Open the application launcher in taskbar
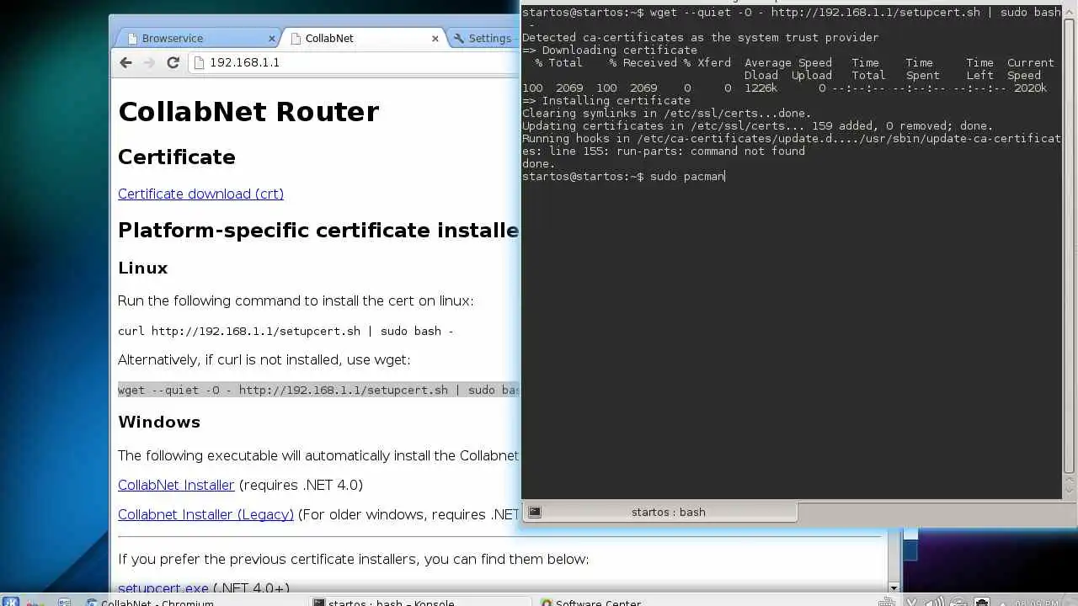Screen dimensions: 1078x606 coord(10,603)
